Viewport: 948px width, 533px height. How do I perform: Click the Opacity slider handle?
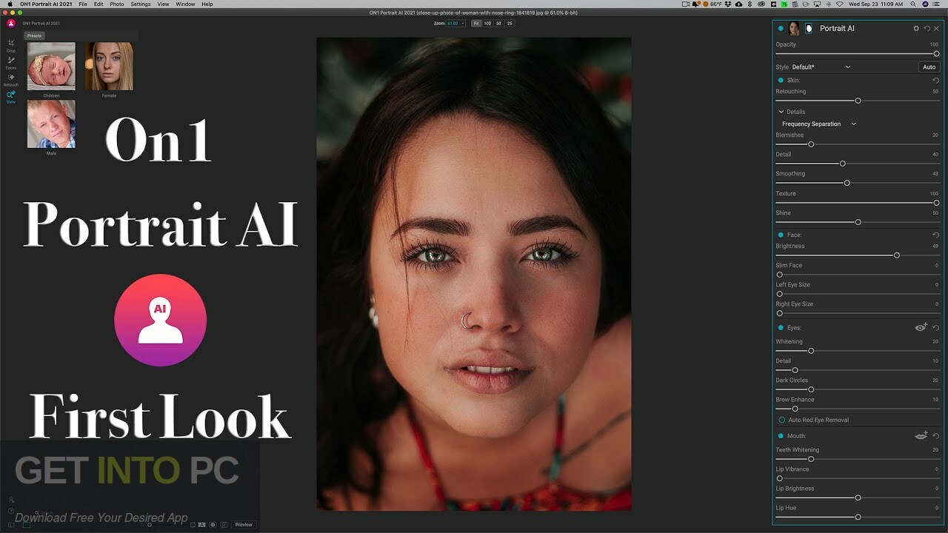click(936, 54)
